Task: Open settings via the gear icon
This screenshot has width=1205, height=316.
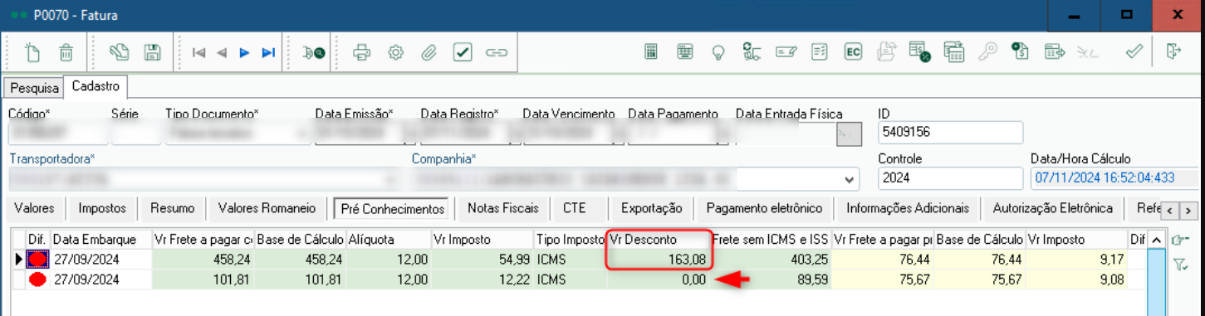Action: click(396, 52)
